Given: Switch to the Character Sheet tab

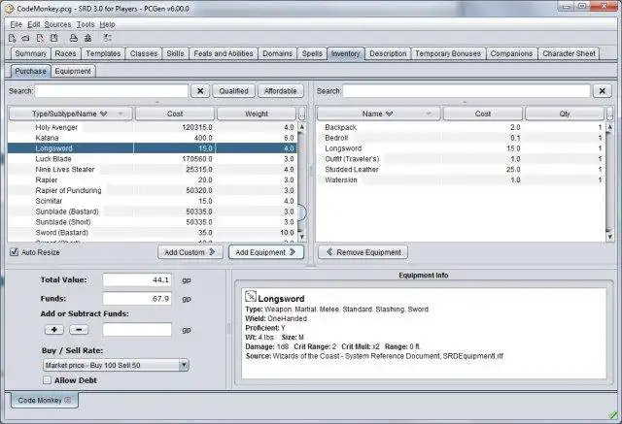Looking at the screenshot, I should [x=569, y=53].
